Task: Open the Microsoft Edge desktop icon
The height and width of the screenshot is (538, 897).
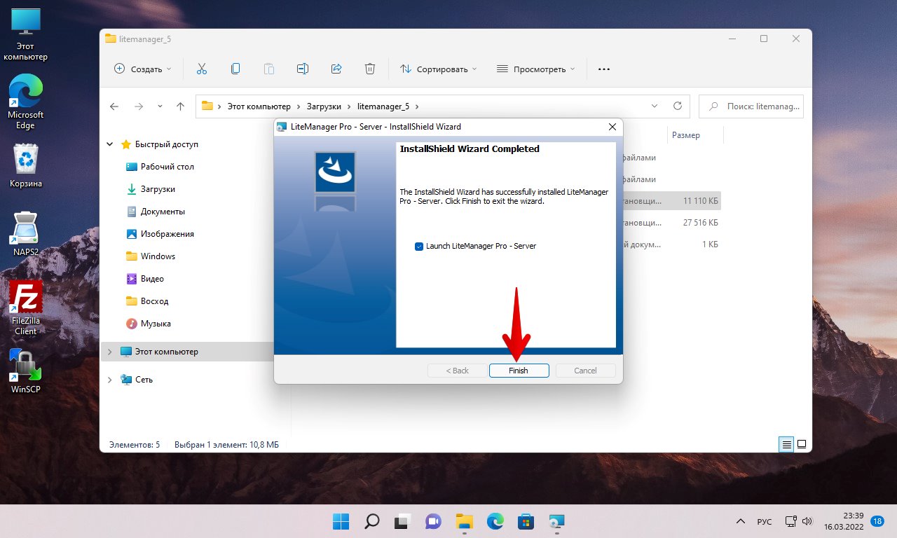Action: pos(25,102)
